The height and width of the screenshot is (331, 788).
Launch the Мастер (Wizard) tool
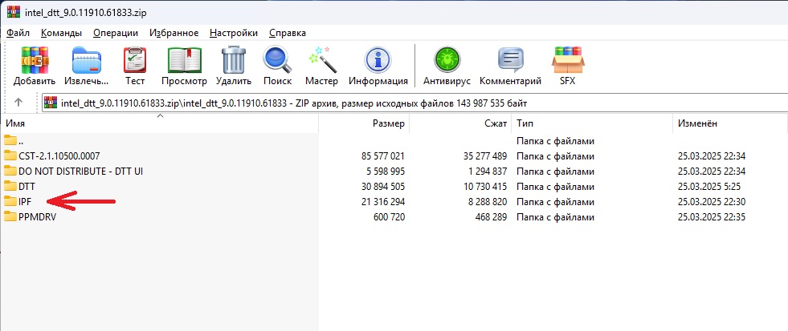(322, 66)
